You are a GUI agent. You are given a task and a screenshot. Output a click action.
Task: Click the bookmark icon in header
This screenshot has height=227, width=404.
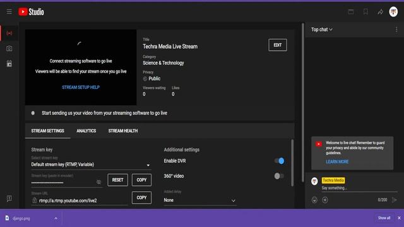[365, 11]
